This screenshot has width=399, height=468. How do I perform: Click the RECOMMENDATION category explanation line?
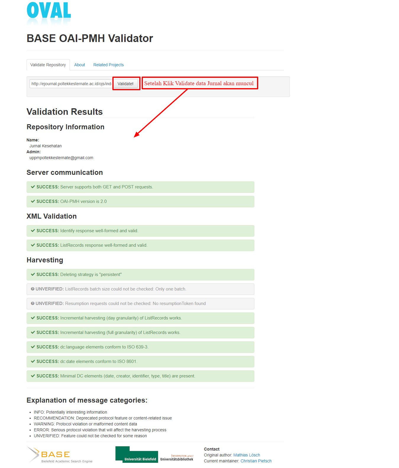coord(103,418)
